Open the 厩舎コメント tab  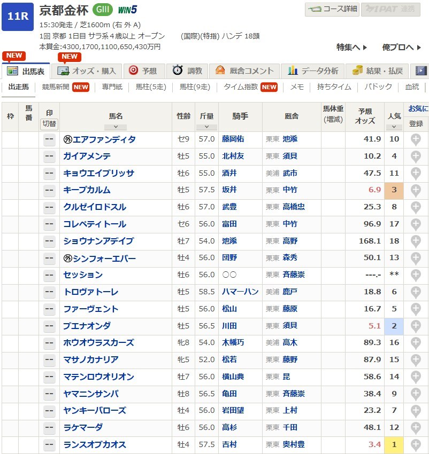tap(244, 71)
